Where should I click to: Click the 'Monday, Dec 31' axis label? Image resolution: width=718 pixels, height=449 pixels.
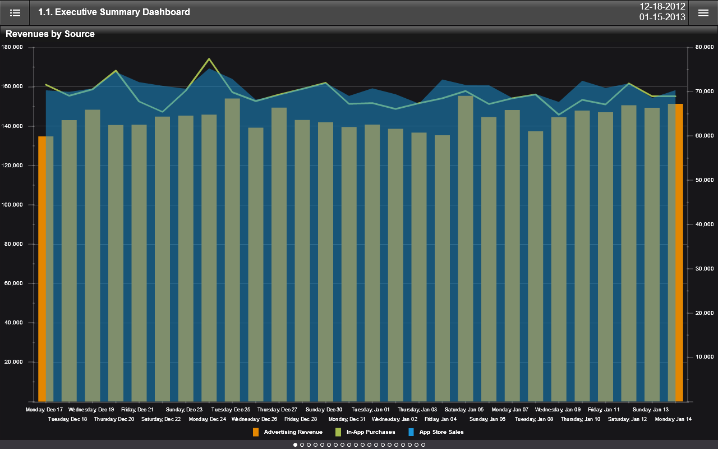(347, 419)
